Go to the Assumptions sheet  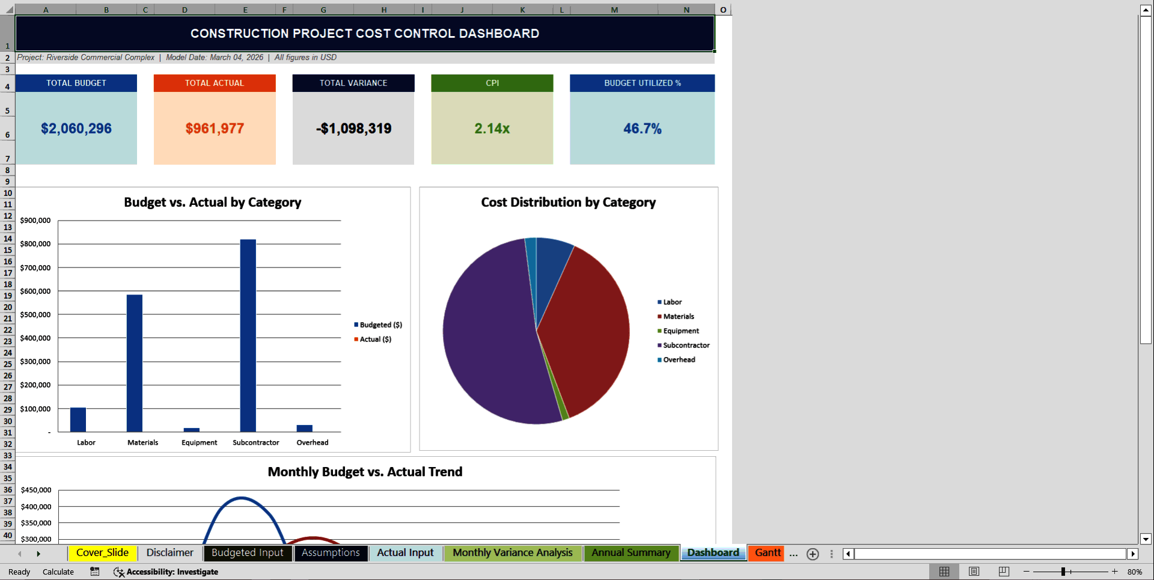331,553
